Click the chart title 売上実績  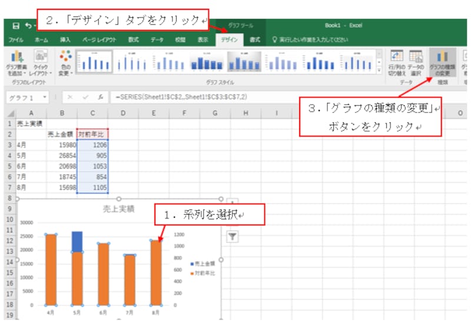pyautogui.click(x=119, y=209)
